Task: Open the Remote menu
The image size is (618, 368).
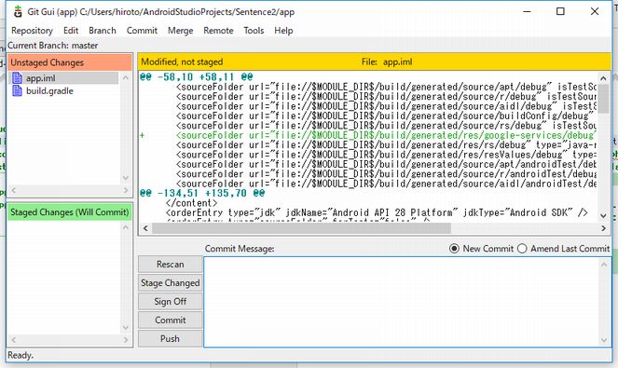Action: [218, 31]
